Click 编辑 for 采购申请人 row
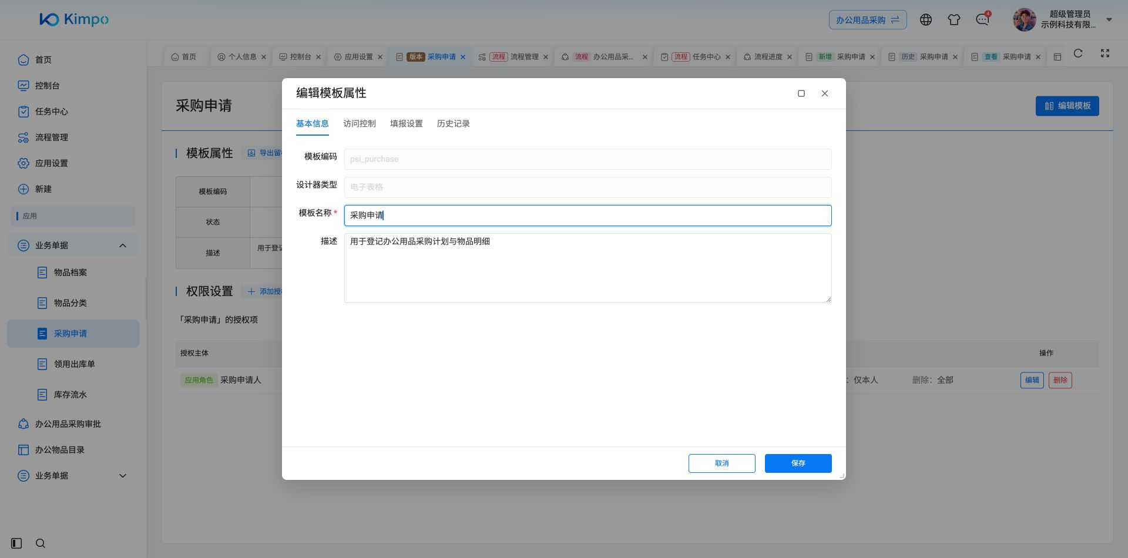 (x=1032, y=380)
